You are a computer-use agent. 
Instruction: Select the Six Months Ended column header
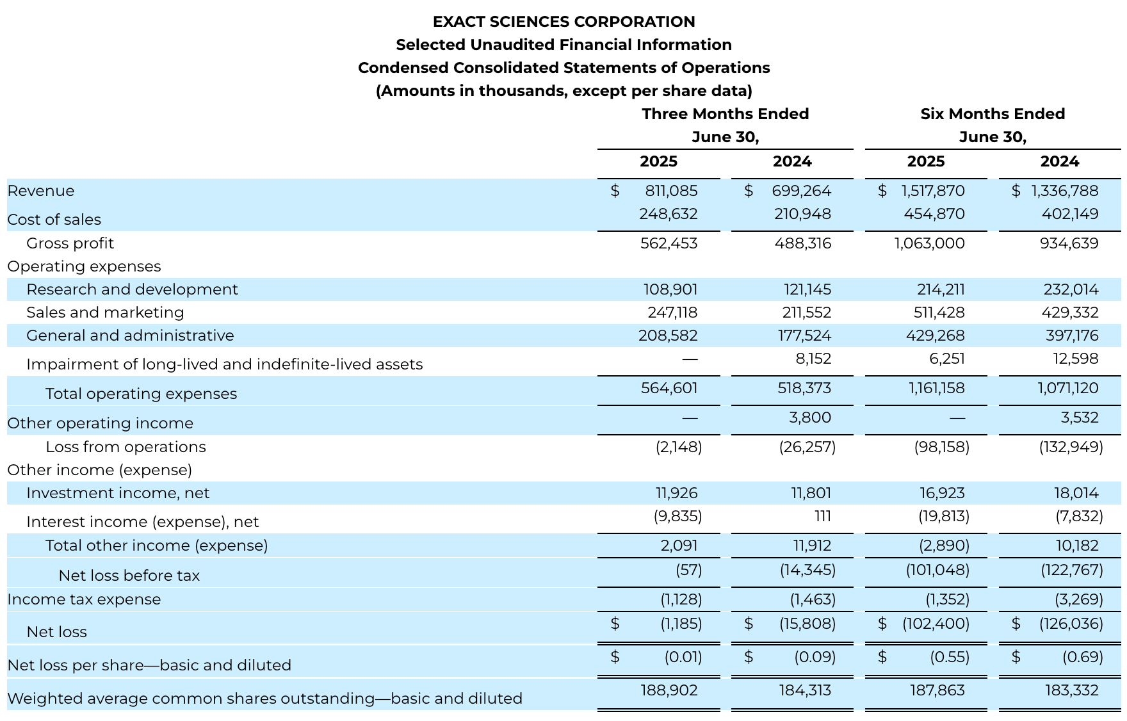pyautogui.click(x=993, y=114)
